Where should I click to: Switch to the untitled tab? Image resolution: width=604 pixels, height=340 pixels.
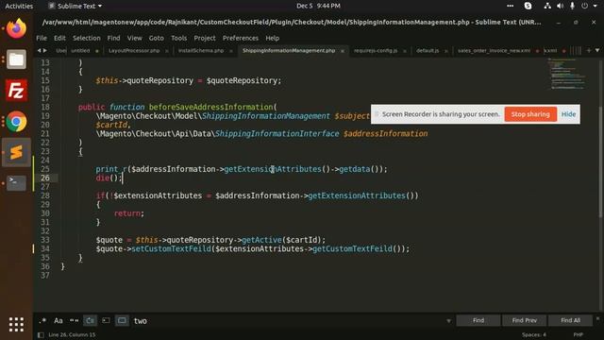click(80, 50)
